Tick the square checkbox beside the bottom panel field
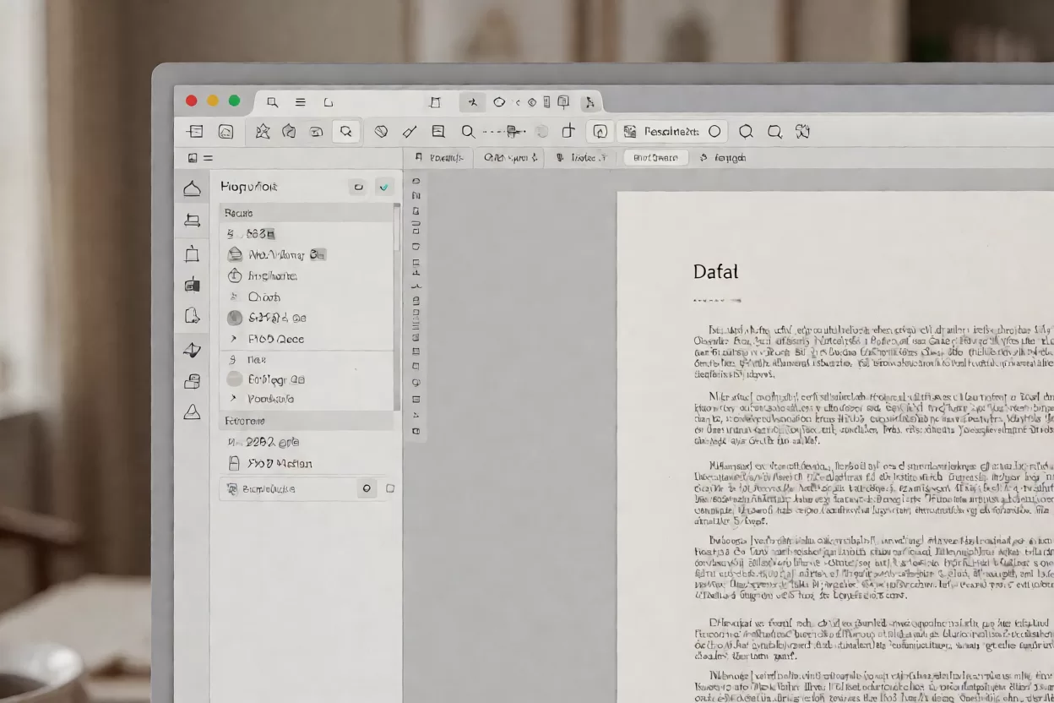Image resolution: width=1054 pixels, height=703 pixels. pyautogui.click(x=390, y=488)
